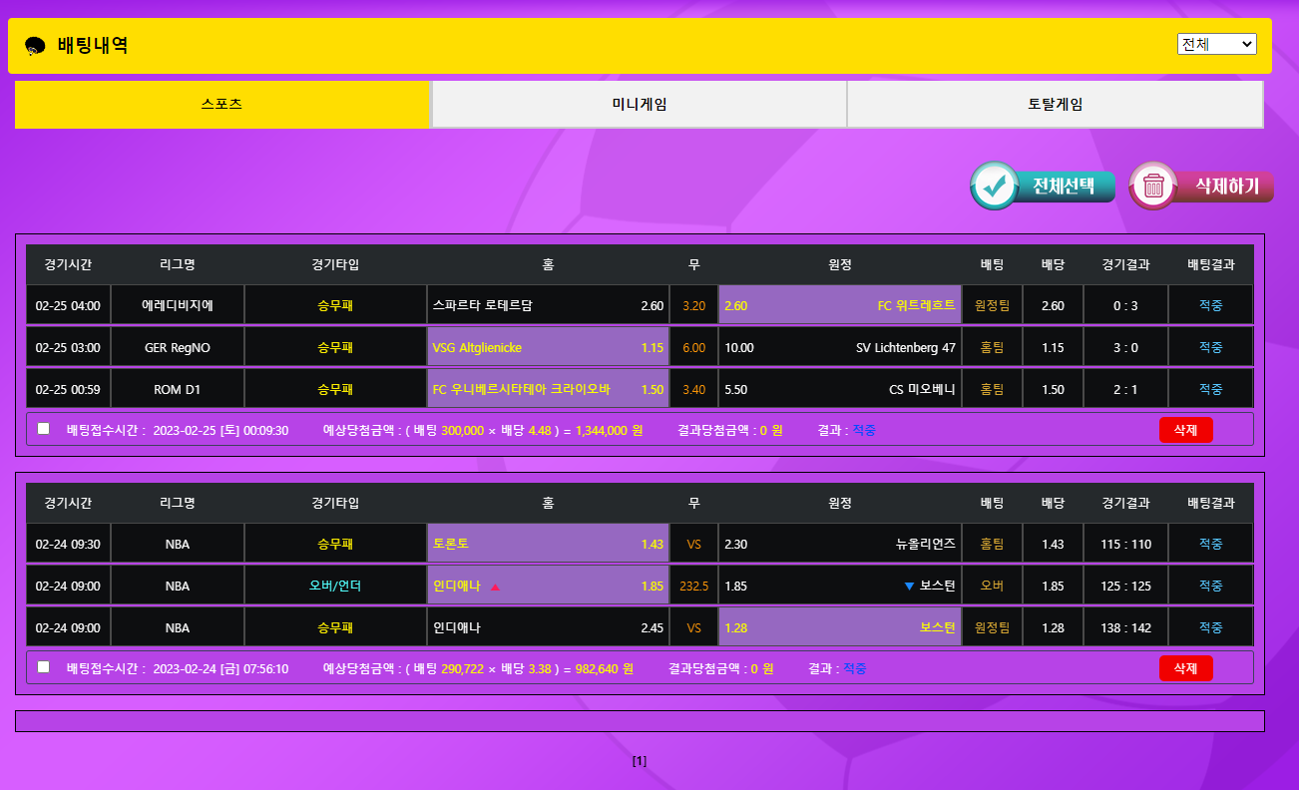Click the 스파르타 로테르담 home cell
This screenshot has height=790, width=1299.
548,305
